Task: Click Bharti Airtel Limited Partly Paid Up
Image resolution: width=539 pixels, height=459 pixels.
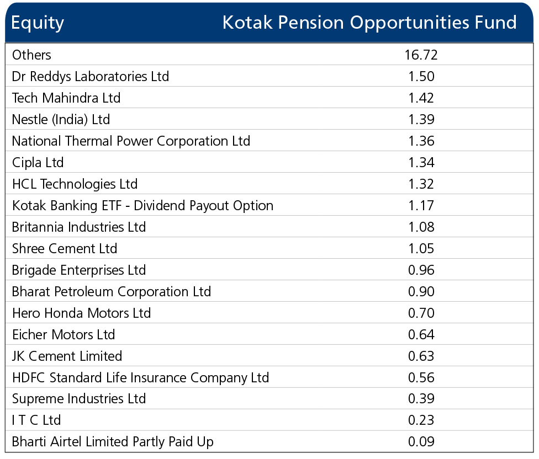Action: point(113,441)
